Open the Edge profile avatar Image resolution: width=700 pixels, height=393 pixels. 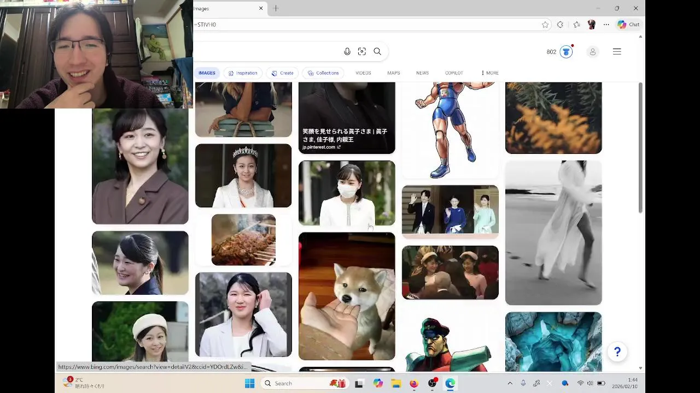tap(591, 25)
